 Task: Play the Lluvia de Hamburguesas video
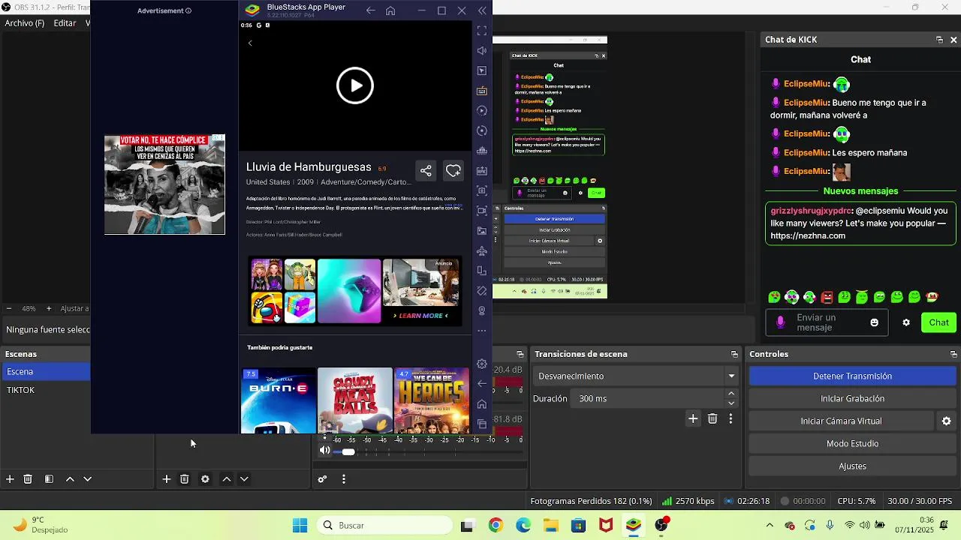(355, 85)
